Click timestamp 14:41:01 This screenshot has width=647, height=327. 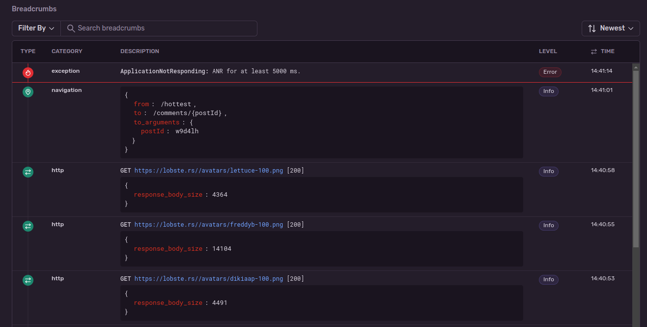tap(601, 90)
